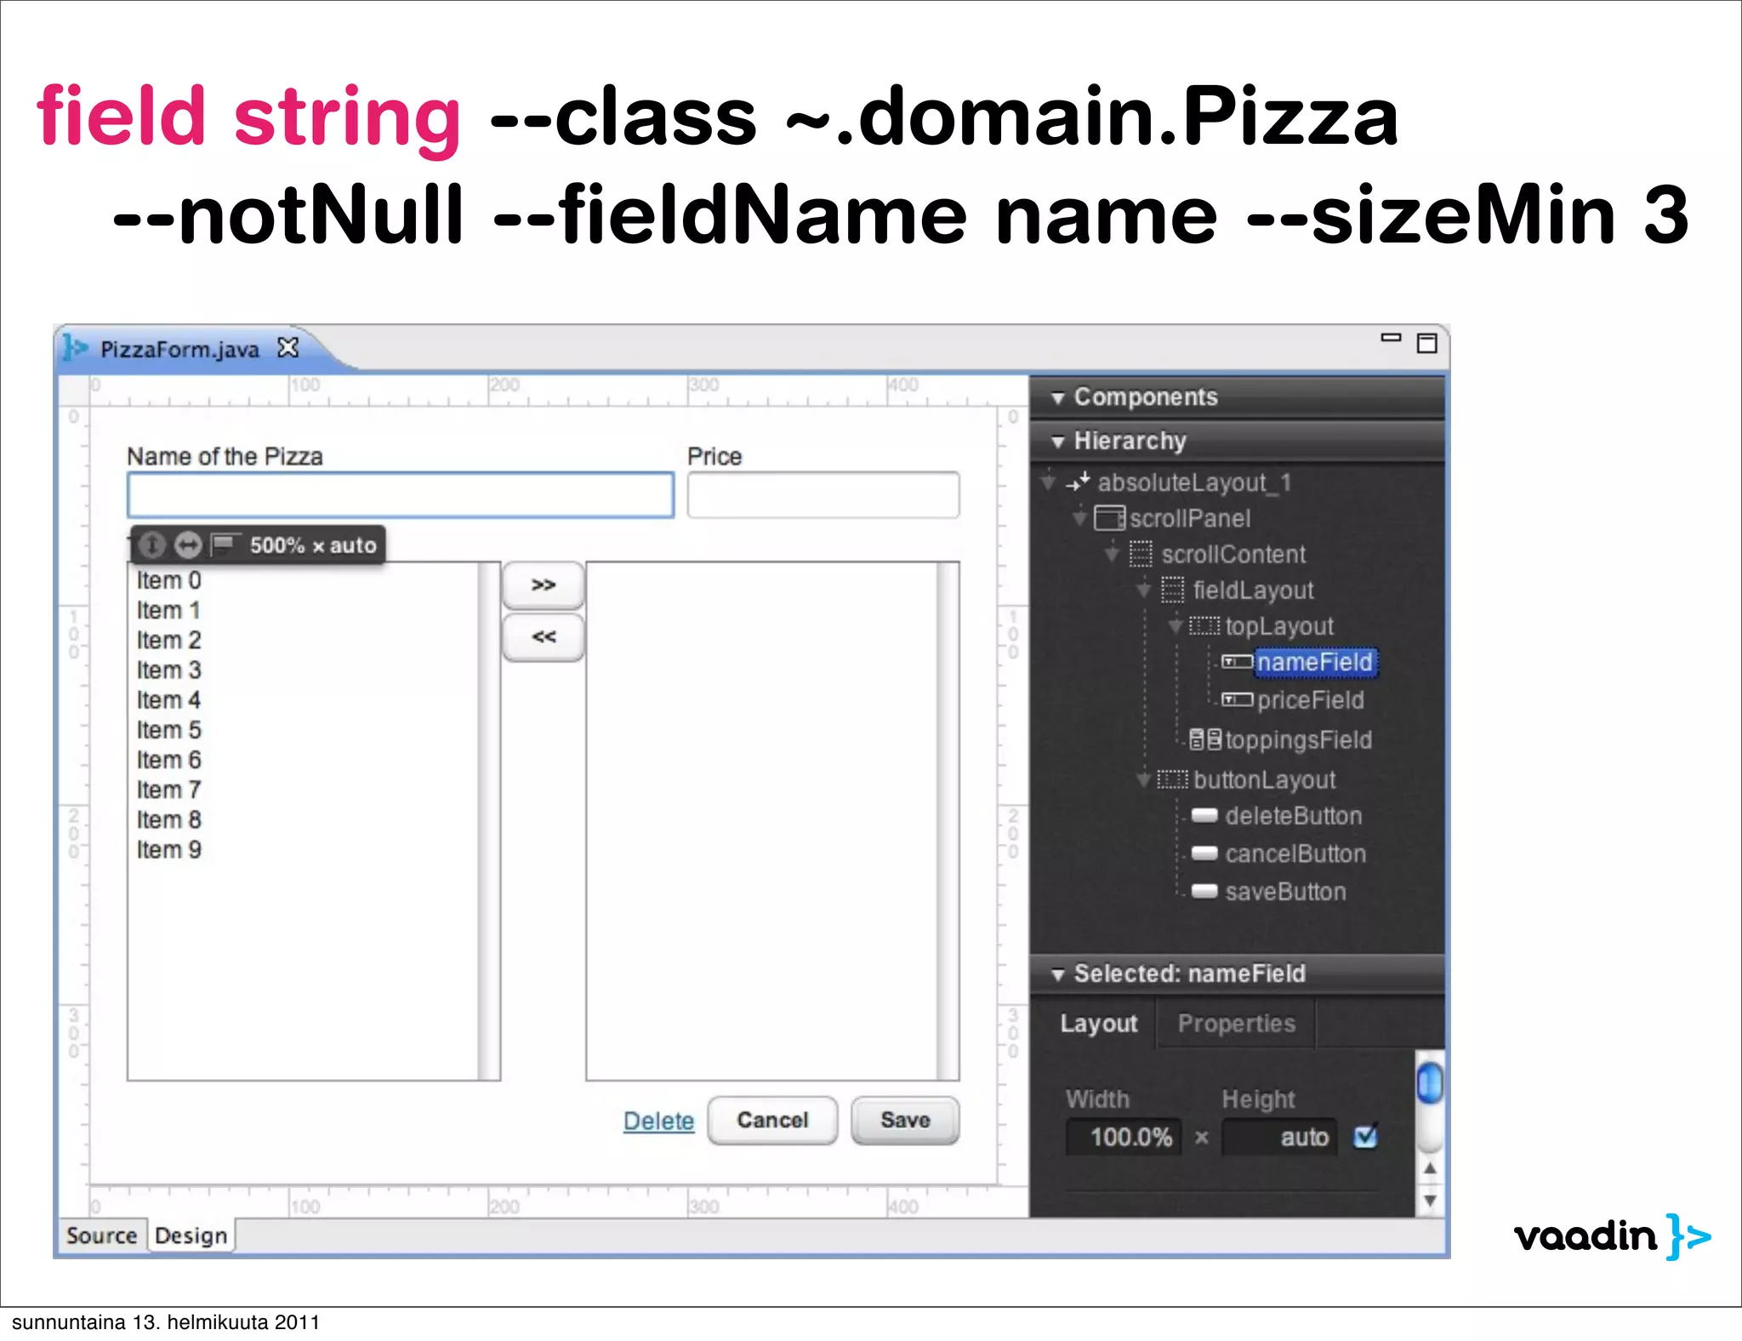Click the layout panel scrollbar thumb
The width and height of the screenshot is (1742, 1341).
[1430, 1082]
